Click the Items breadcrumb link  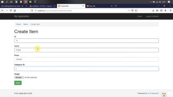[x=25, y=24]
